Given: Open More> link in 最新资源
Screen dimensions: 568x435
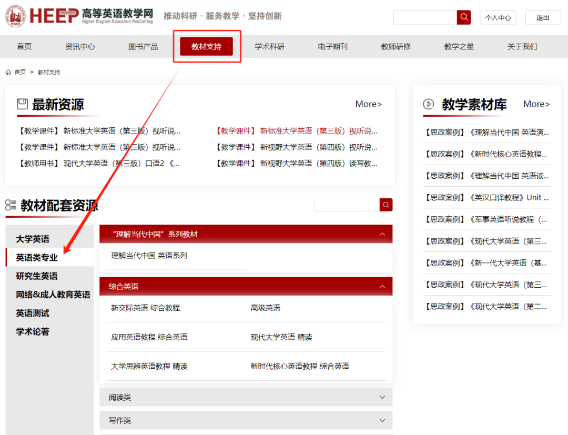Looking at the screenshot, I should point(368,104).
